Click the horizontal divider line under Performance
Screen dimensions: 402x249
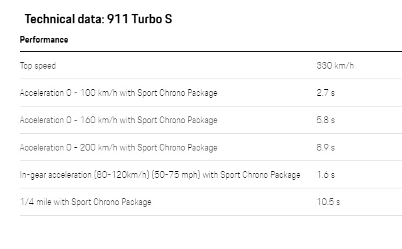click(x=211, y=51)
